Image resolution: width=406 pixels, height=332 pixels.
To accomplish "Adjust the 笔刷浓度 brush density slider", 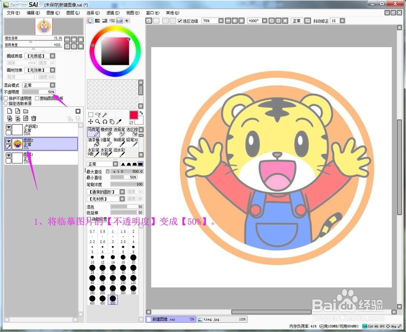I will (x=127, y=184).
